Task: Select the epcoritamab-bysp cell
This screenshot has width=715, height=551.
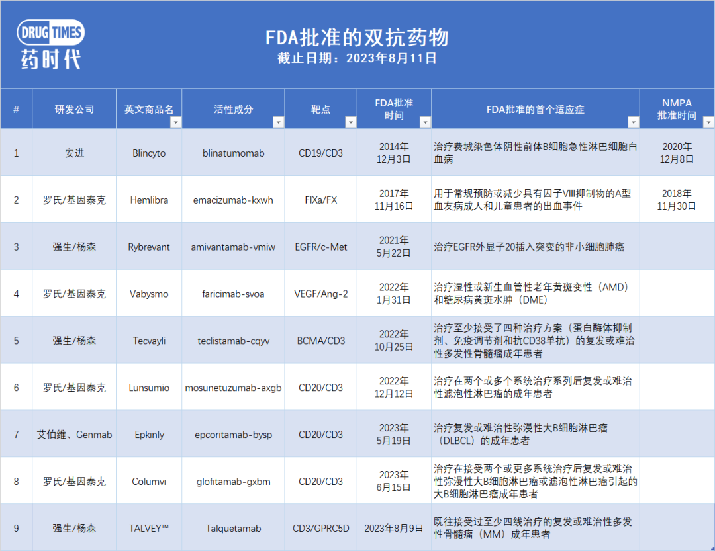Action: tap(234, 435)
